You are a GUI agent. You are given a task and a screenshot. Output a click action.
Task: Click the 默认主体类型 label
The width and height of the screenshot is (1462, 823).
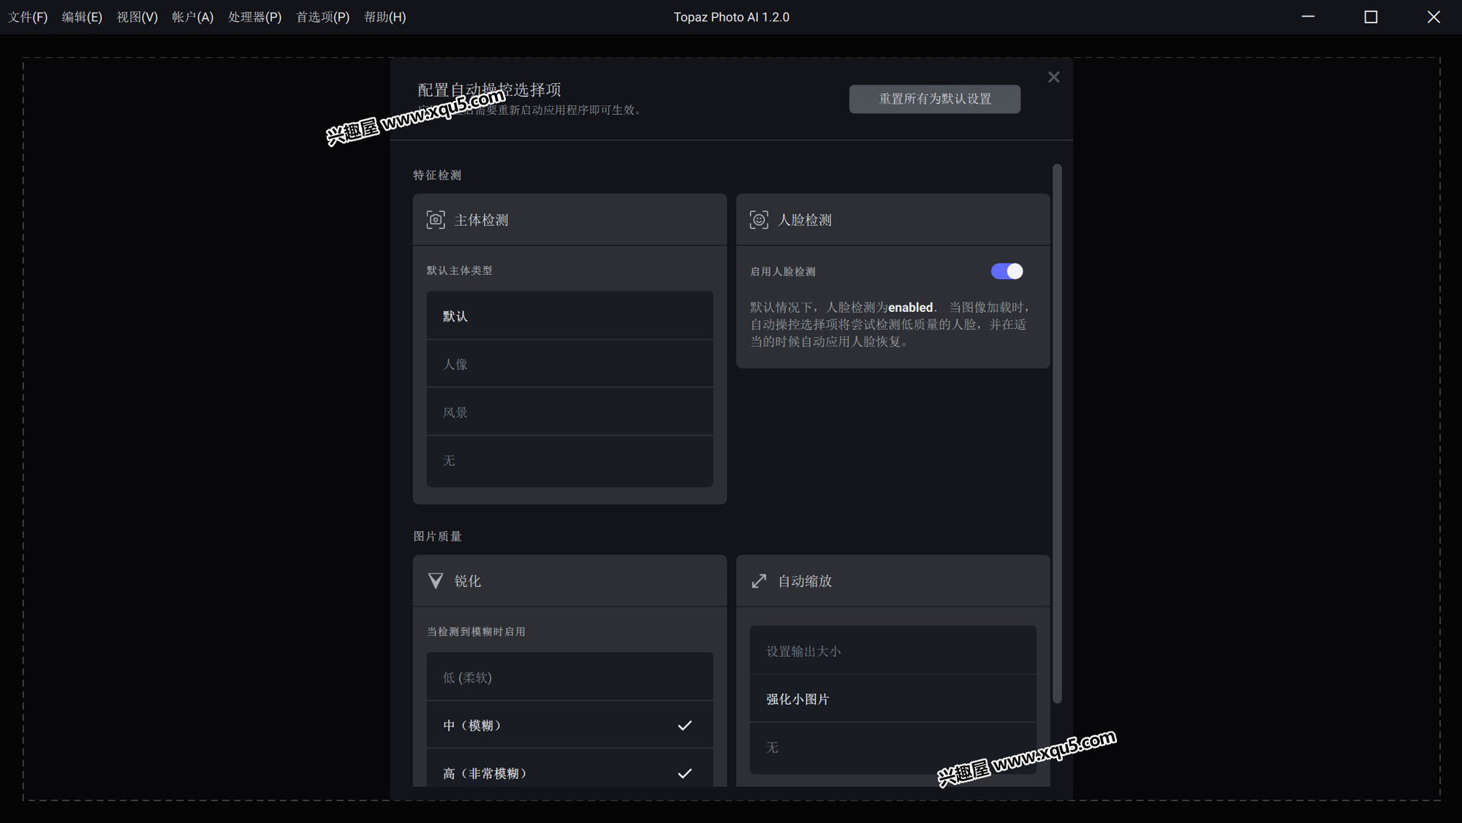click(x=460, y=270)
